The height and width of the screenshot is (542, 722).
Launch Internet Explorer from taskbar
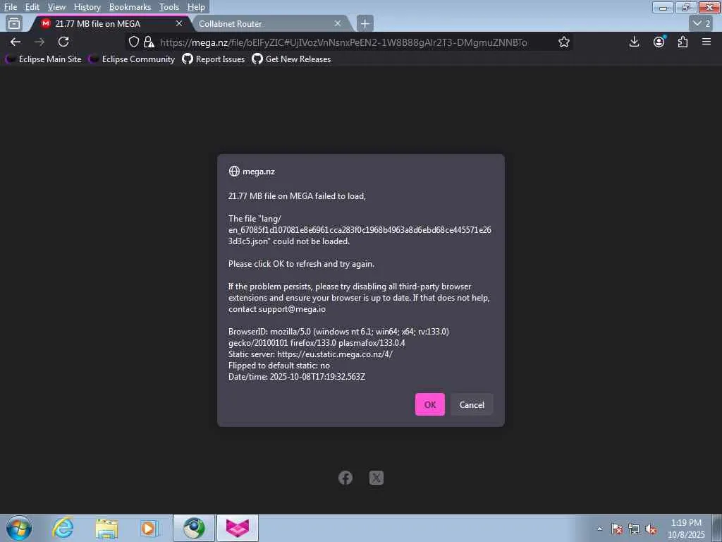pos(63,528)
